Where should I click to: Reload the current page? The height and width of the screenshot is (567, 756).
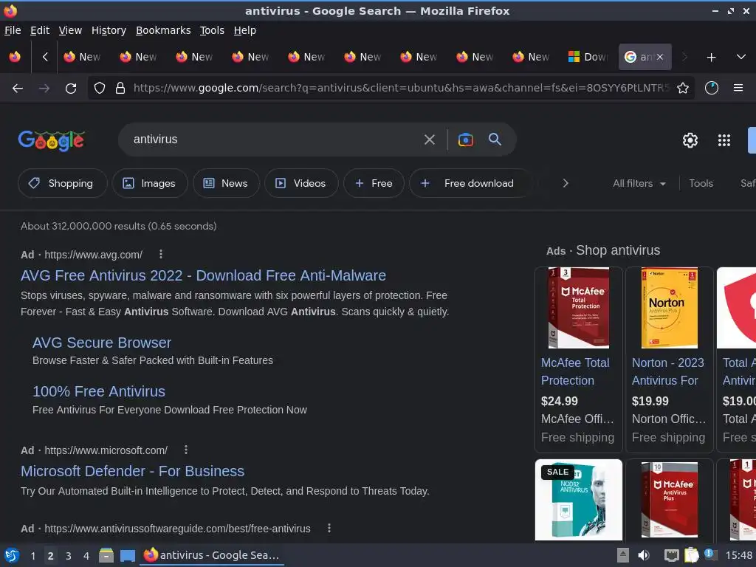pyautogui.click(x=71, y=89)
